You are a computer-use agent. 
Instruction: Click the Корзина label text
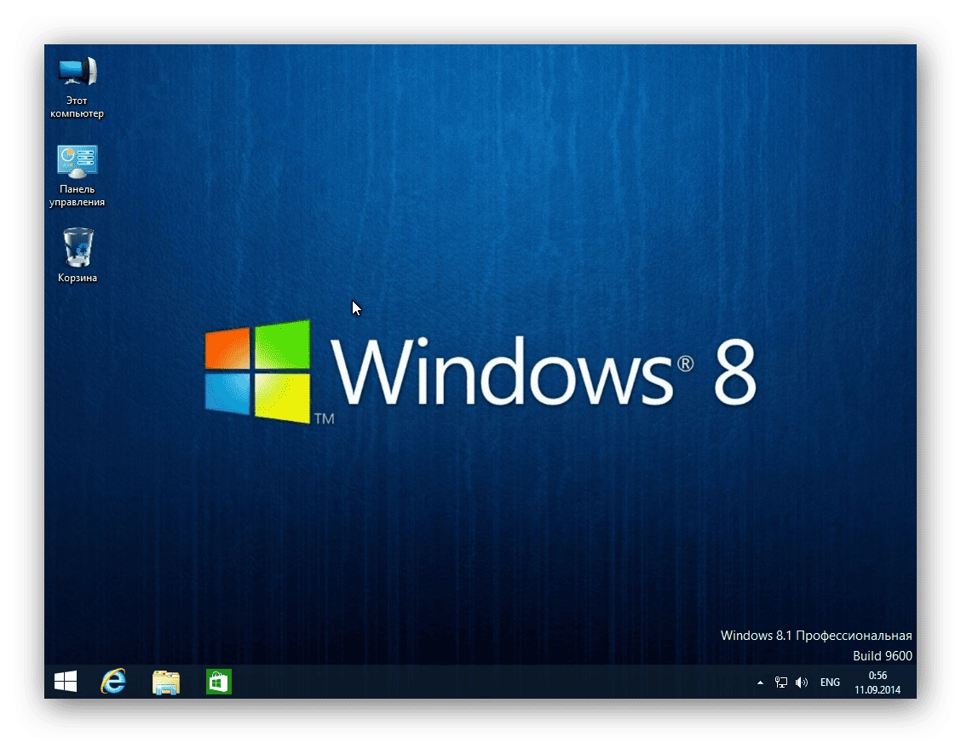pos(78,278)
